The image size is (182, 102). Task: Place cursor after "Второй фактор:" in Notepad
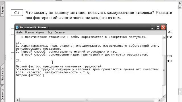coord(44,75)
